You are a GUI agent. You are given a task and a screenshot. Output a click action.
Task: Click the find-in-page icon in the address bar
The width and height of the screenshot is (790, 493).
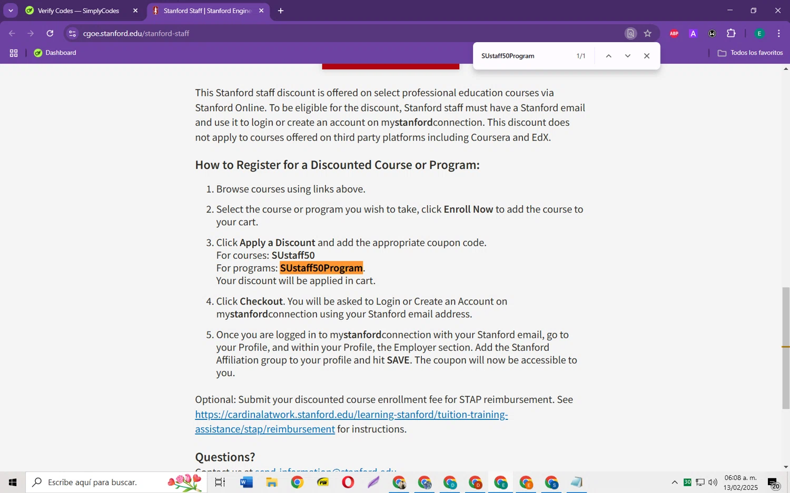[630, 33]
